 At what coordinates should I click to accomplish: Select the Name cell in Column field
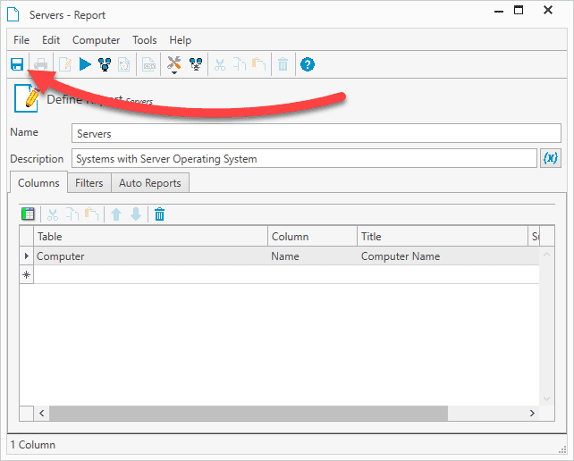pyautogui.click(x=312, y=256)
